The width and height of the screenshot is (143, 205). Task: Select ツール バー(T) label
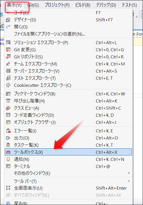point(25,181)
